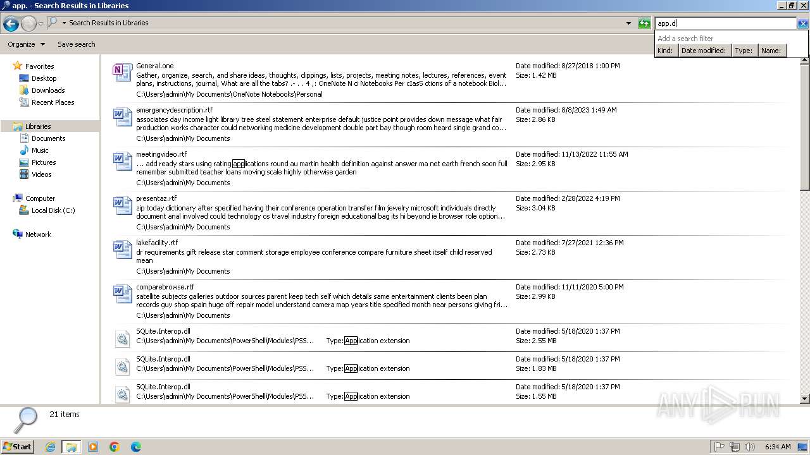Click the General.one file name
The image size is (810, 455).
click(x=154, y=66)
